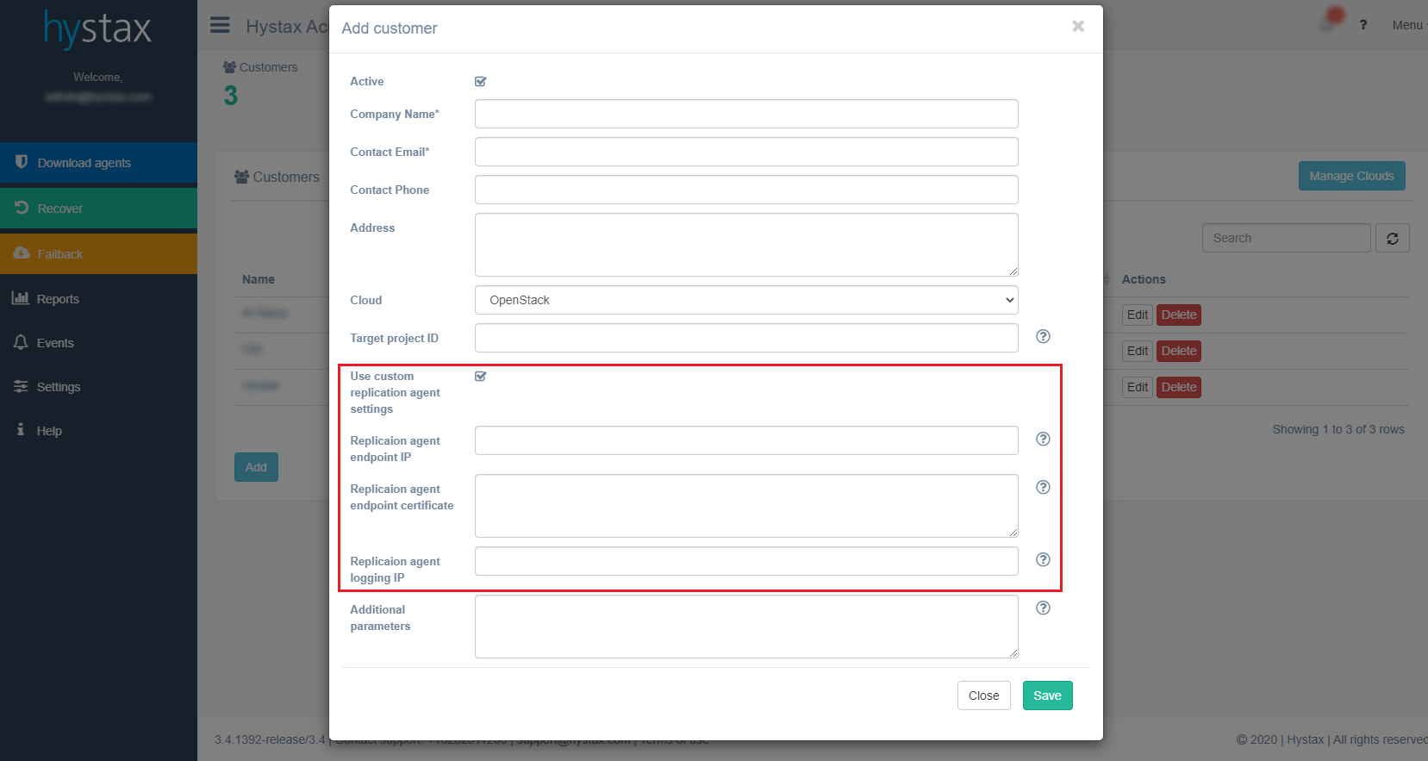
Task: Click the Customers users icon in stat card
Action: (229, 67)
